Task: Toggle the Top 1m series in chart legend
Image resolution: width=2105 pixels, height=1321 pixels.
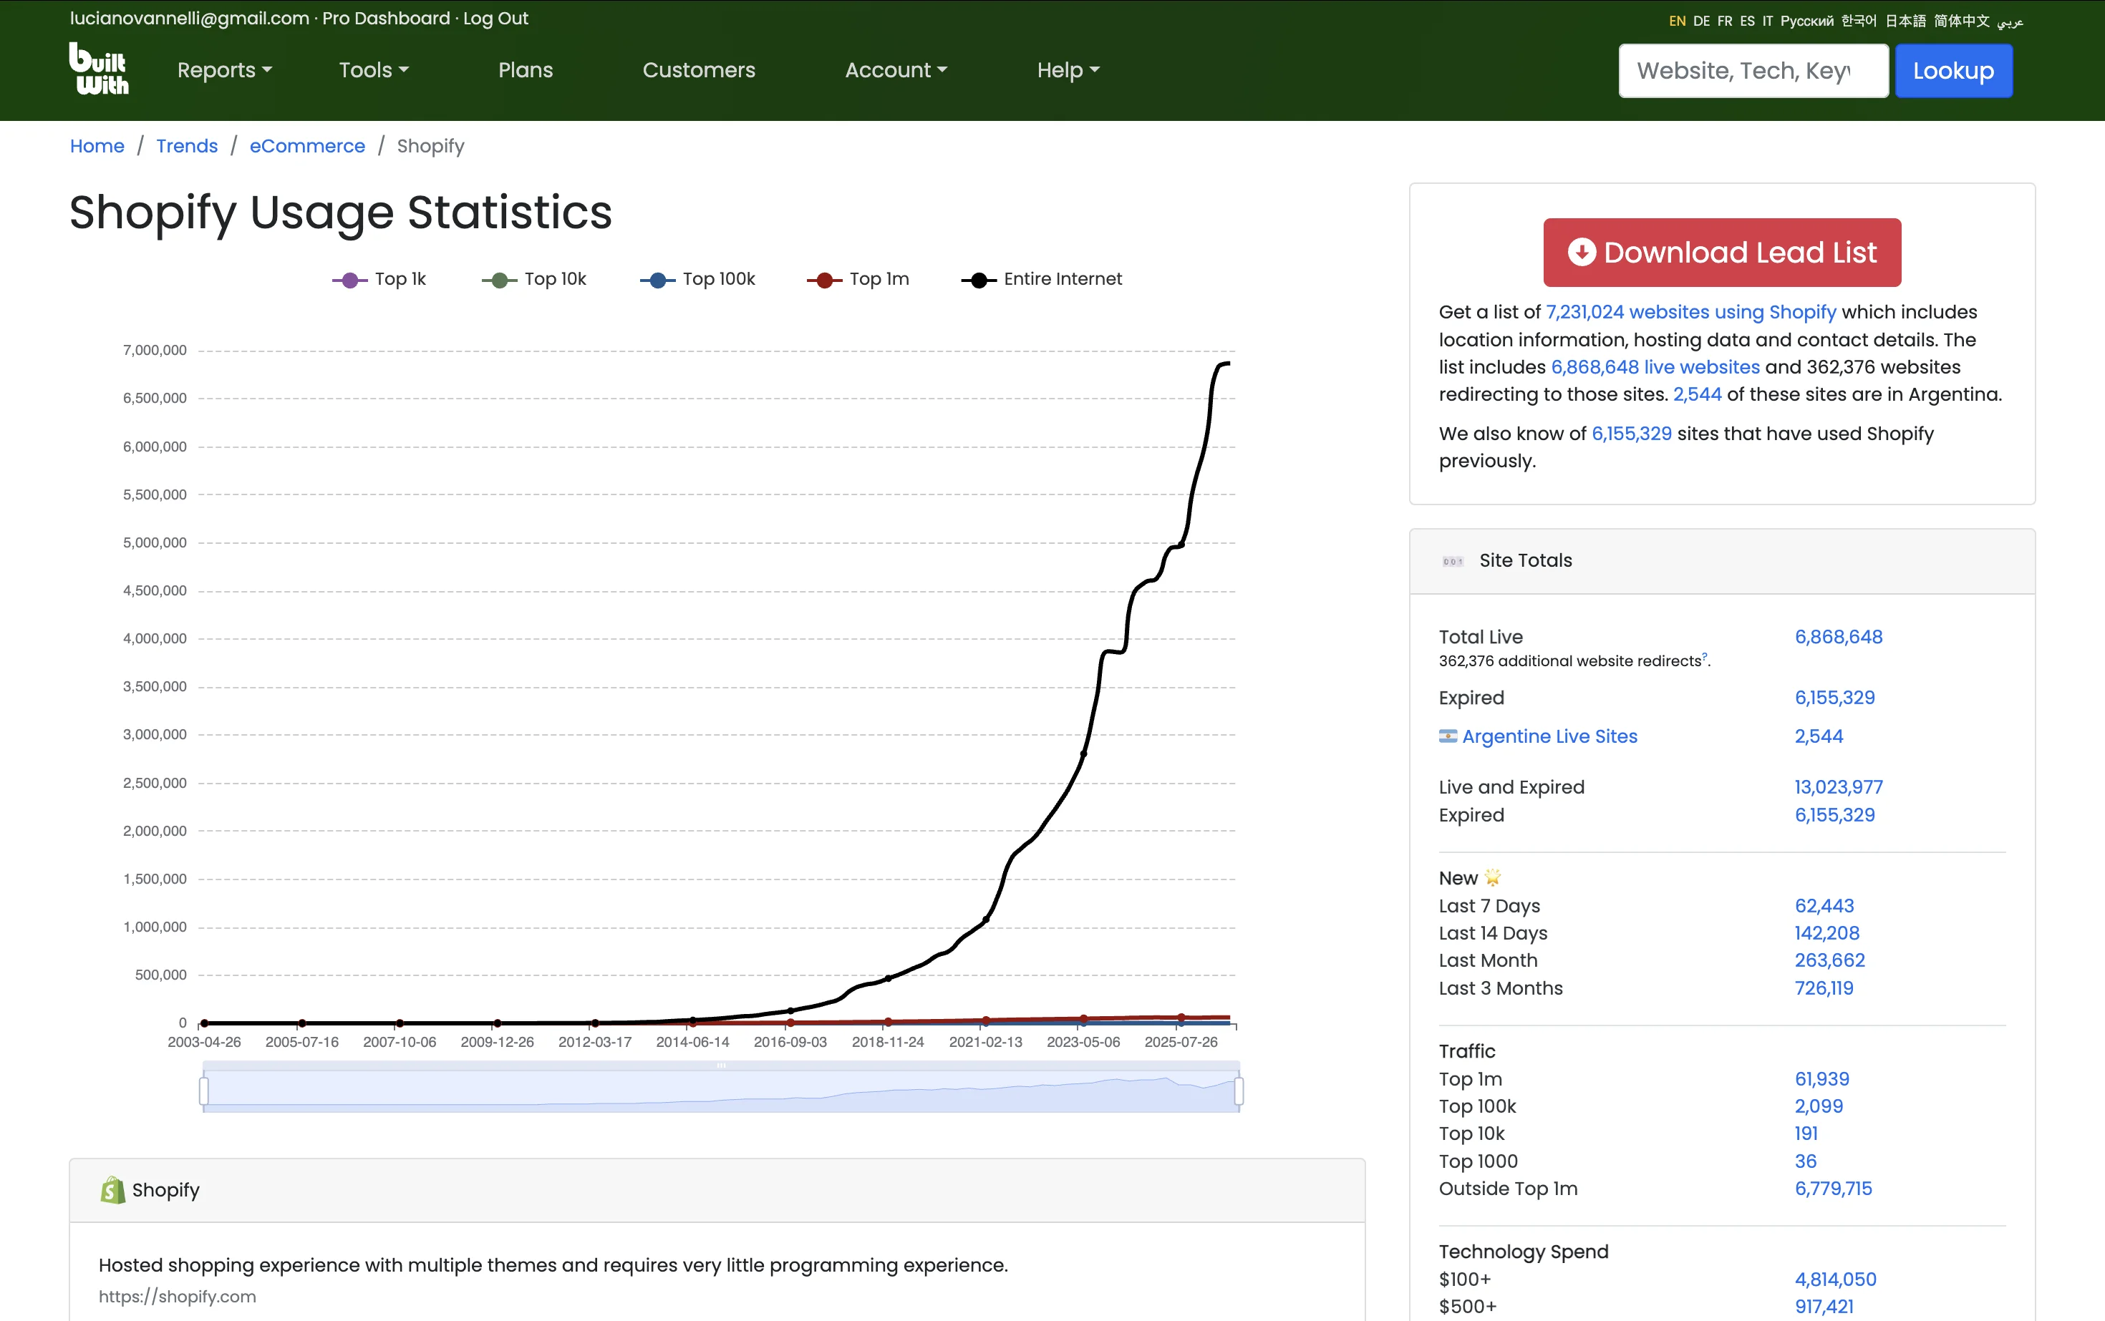Action: tap(858, 280)
